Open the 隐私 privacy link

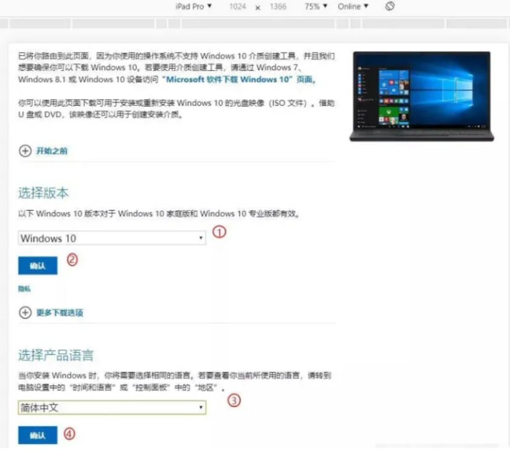[x=24, y=289]
